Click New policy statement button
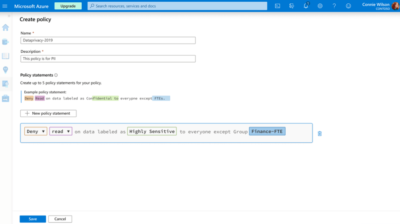Image resolution: width=400 pixels, height=224 pixels. [x=48, y=113]
